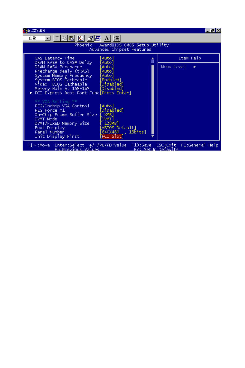The width and height of the screenshot is (245, 368).
Task: Open the MS-DOS icon in title bar
Action: pyautogui.click(x=25, y=30)
